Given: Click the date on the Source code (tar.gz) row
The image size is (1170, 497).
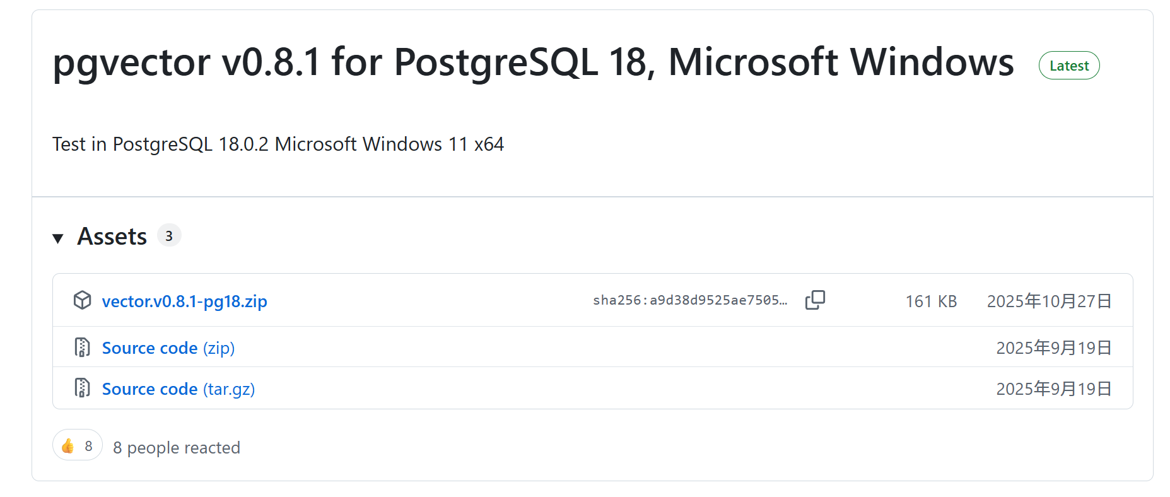Looking at the screenshot, I should [x=1053, y=389].
